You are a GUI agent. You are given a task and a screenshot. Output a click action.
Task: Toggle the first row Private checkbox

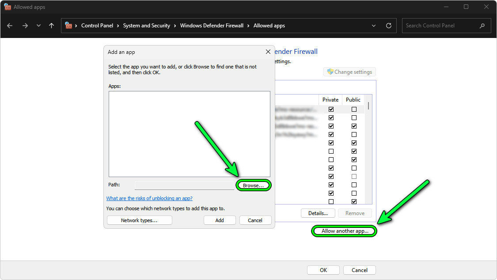331,109
